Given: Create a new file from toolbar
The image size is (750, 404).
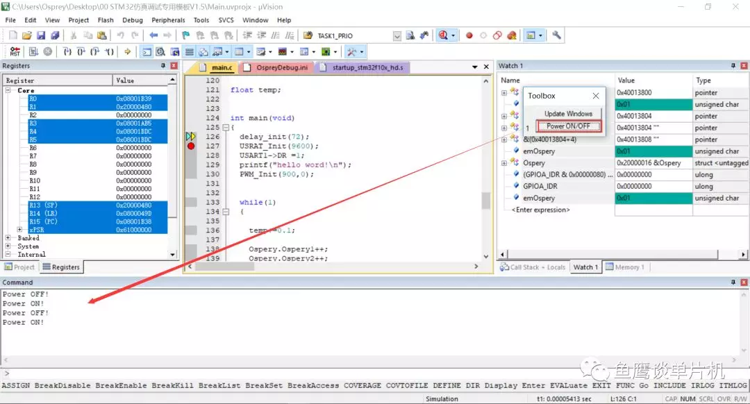Looking at the screenshot, I should coord(13,35).
